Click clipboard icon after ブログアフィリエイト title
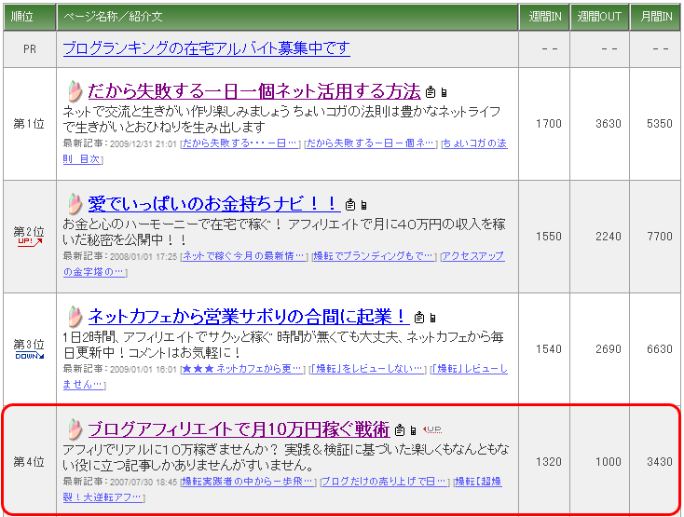This screenshot has width=684, height=517. (x=399, y=430)
